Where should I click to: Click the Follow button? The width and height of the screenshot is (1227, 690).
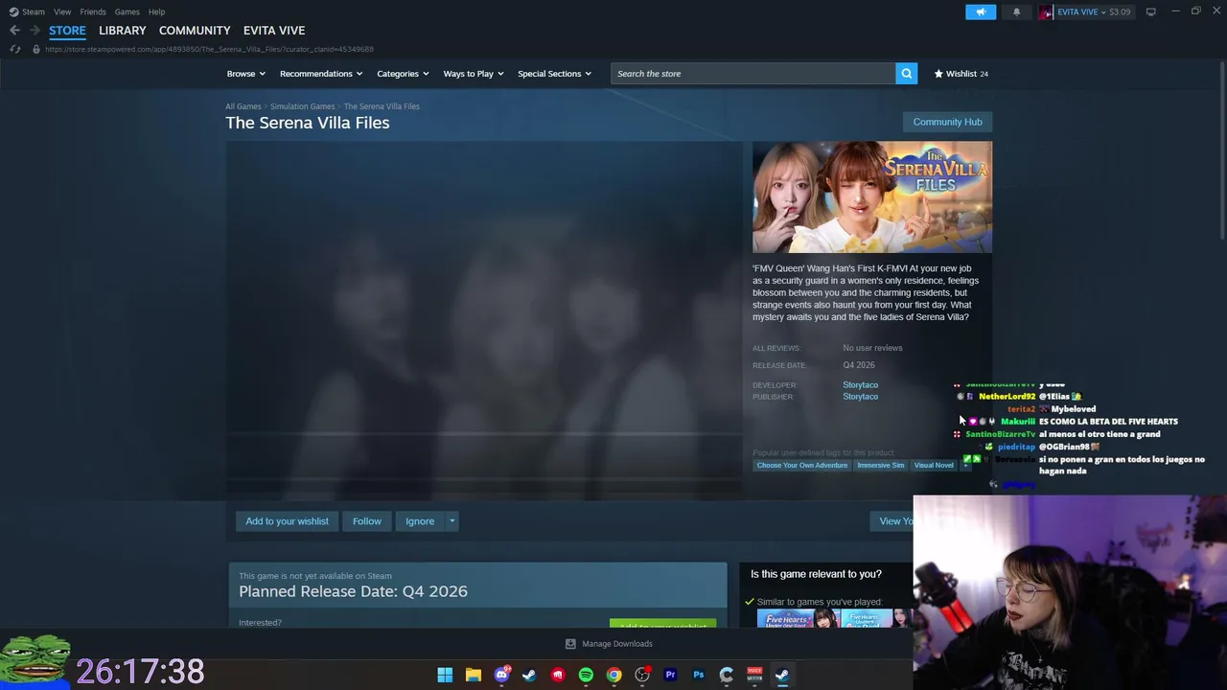367,521
